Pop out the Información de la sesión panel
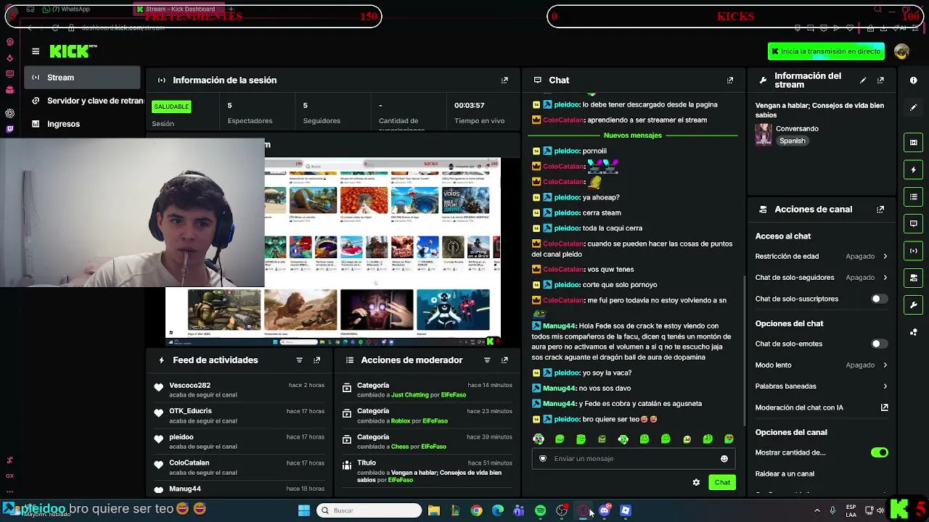Viewport: 929px width, 522px height. (x=504, y=80)
